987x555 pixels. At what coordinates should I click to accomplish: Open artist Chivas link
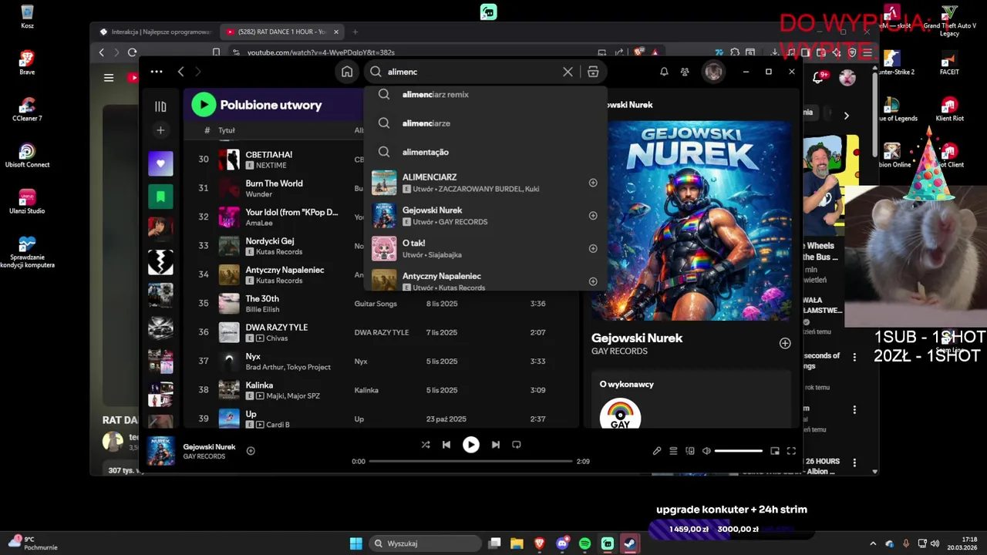[x=277, y=338]
